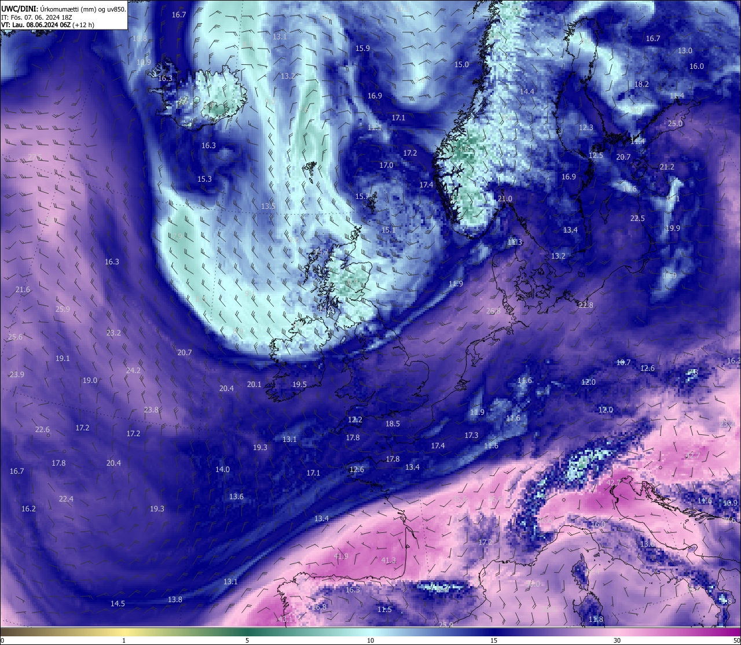The height and width of the screenshot is (645, 741).
Task: Click the 24.2 value label
Action: (133, 371)
